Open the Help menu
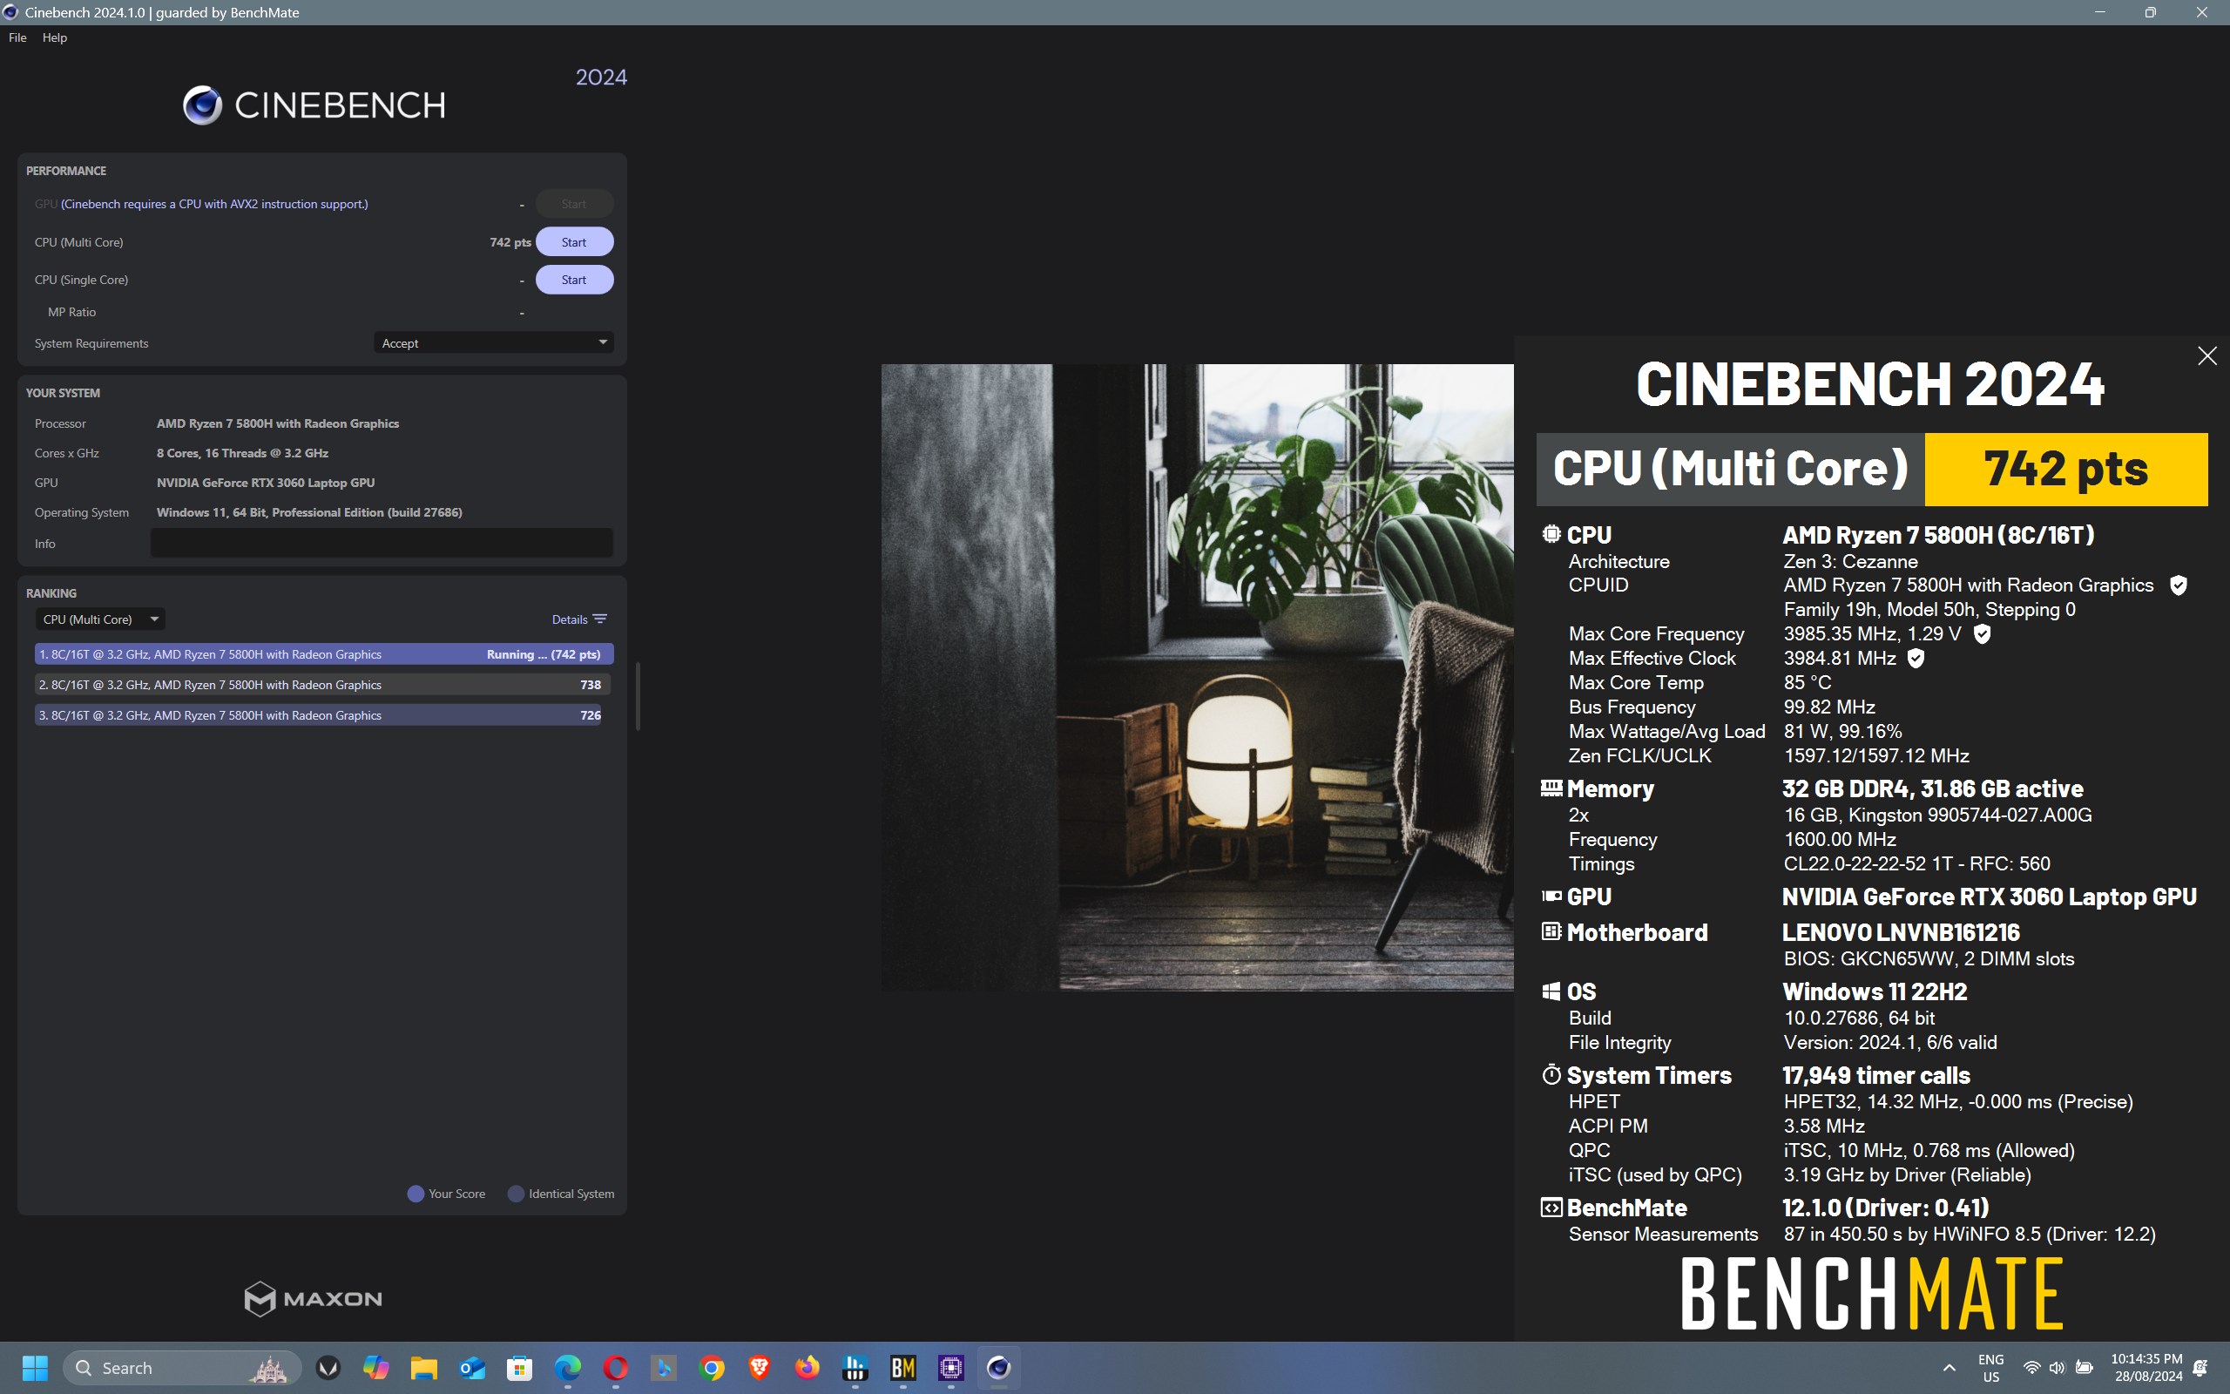 pos(54,37)
